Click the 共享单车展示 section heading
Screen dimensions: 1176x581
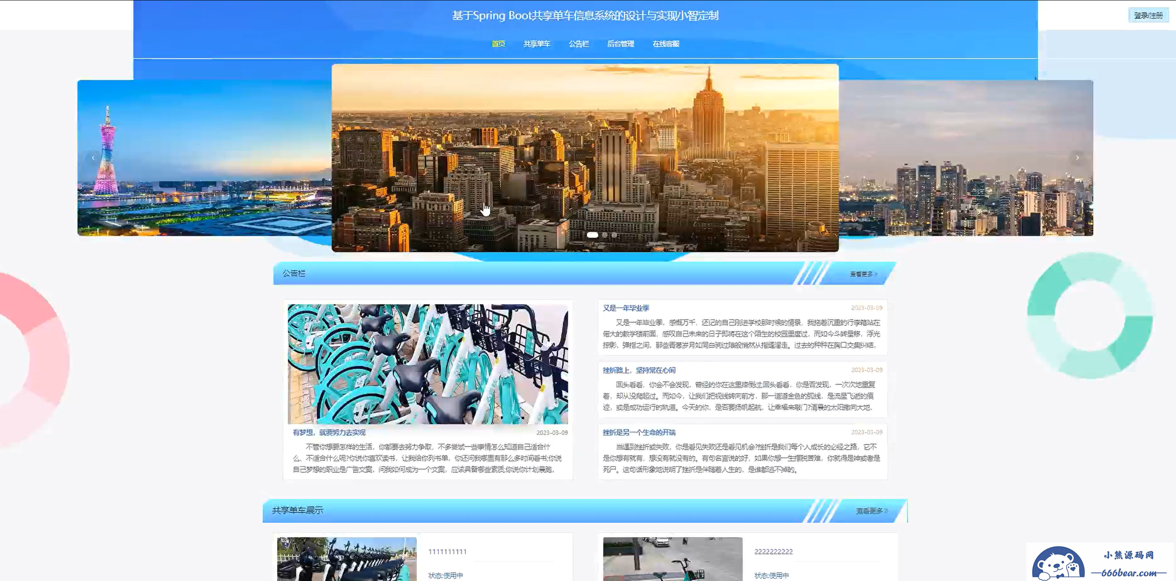(x=298, y=510)
